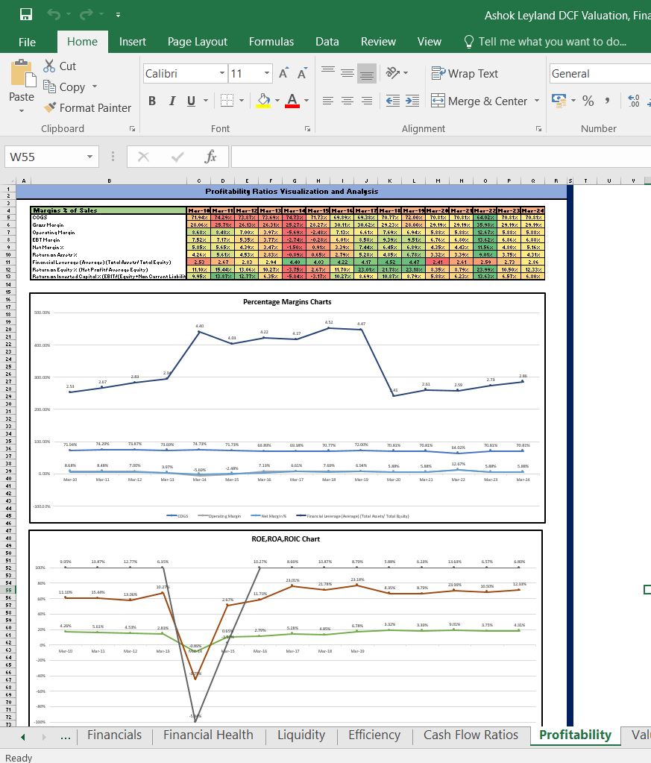
Task: Click Insert Function fx icon
Action: coord(210,157)
